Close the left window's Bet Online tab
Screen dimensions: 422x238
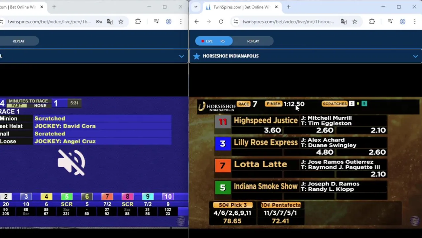click(42, 7)
